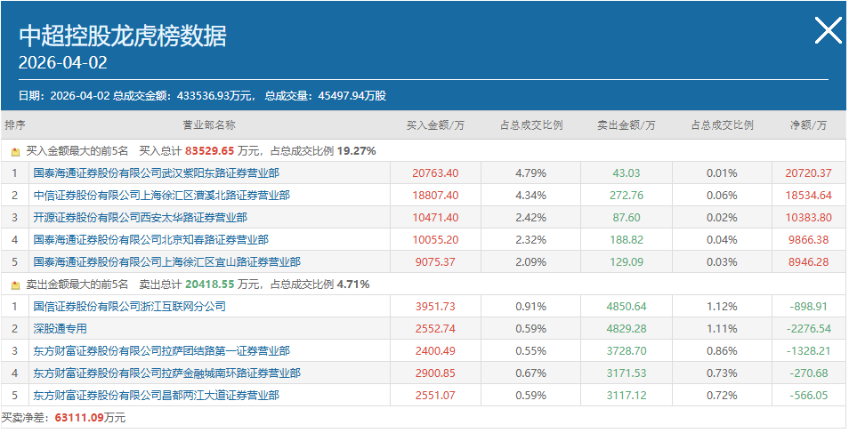Click the 卖出金额/万 column header
This screenshot has width=849, height=433.
tap(627, 125)
